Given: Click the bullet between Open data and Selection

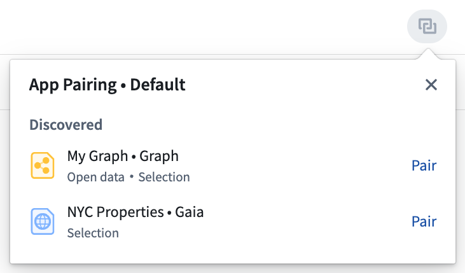Looking at the screenshot, I should click(x=132, y=177).
